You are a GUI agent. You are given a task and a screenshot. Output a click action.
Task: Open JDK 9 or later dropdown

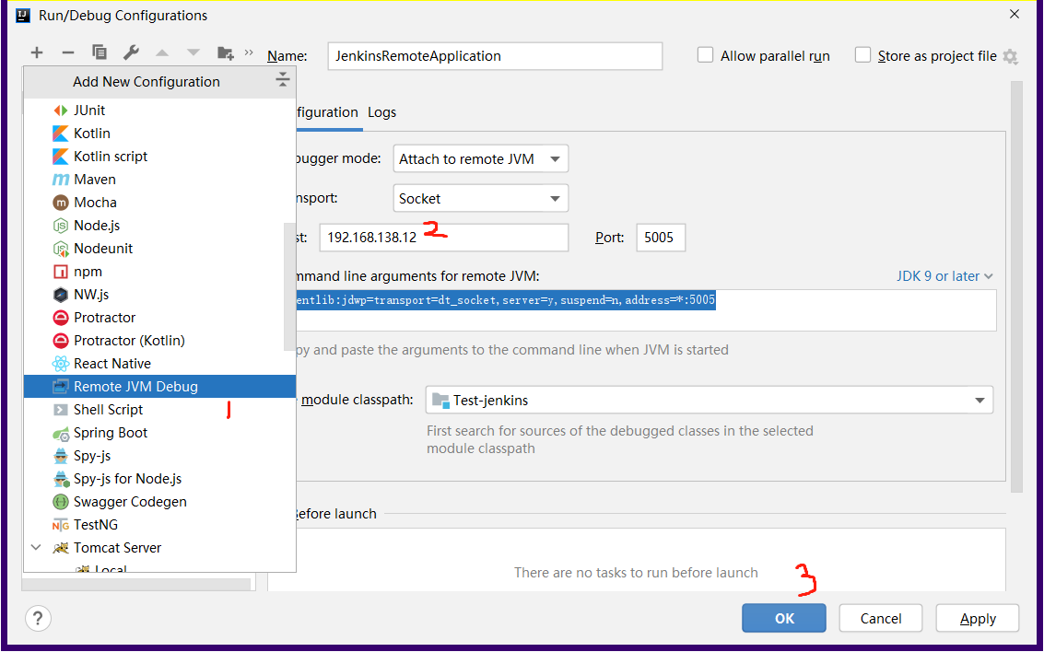click(944, 276)
